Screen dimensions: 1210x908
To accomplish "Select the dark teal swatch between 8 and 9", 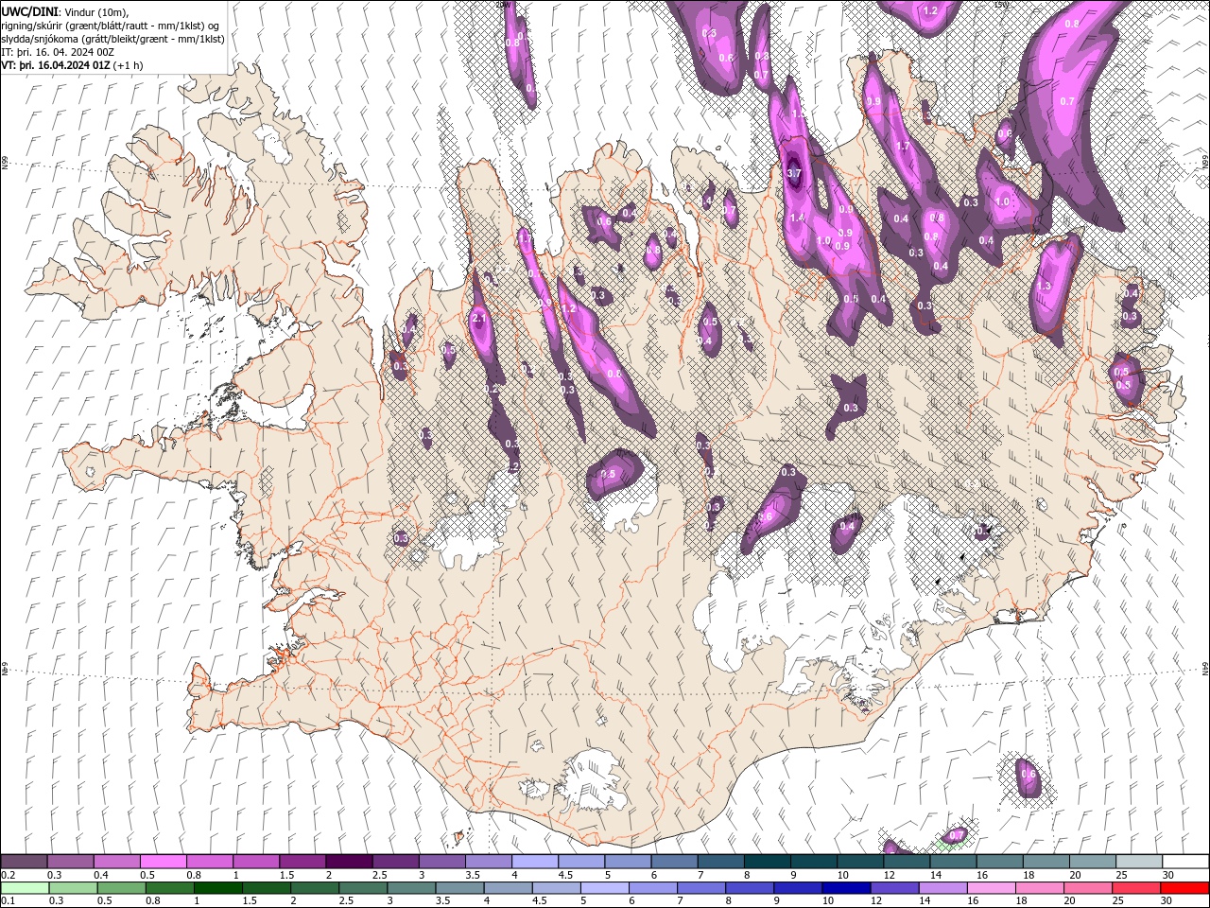I will [767, 861].
